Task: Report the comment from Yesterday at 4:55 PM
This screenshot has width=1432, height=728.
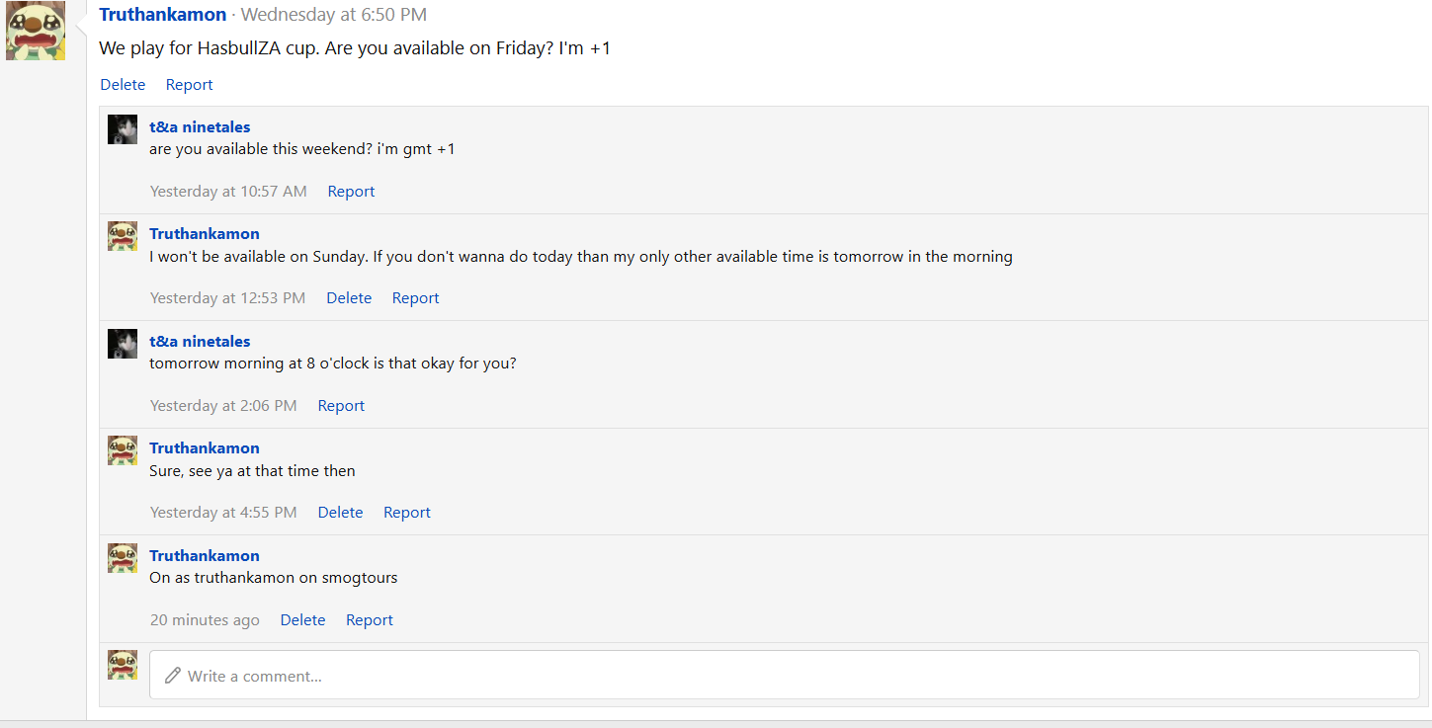Action: click(407, 513)
